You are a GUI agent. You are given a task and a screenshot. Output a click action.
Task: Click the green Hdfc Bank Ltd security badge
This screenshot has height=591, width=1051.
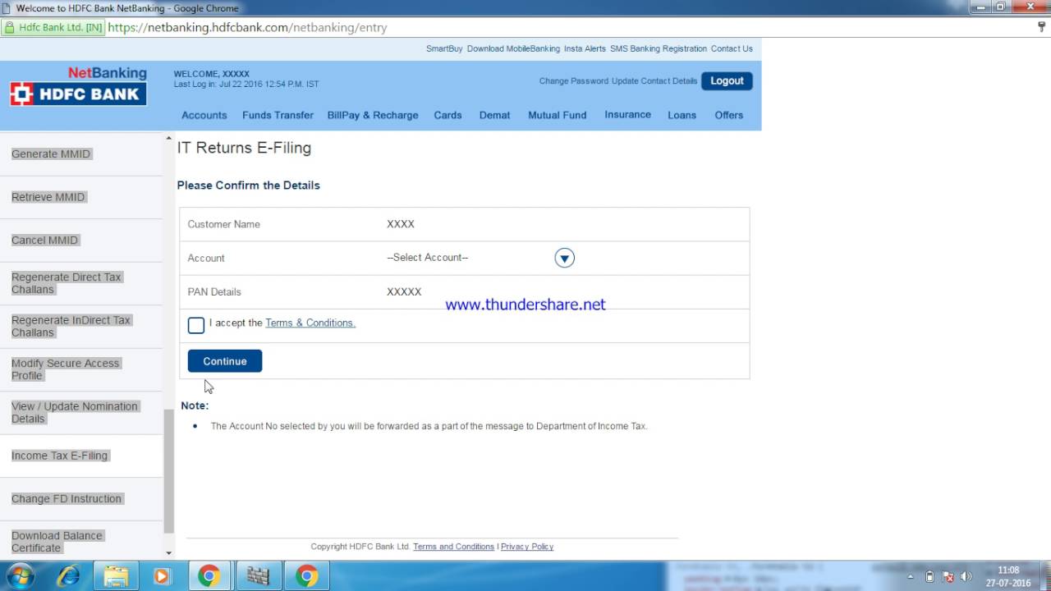click(x=53, y=27)
